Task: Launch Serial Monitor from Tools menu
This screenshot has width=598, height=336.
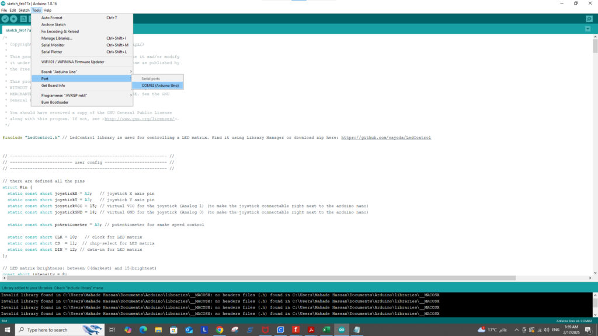Action: point(82,45)
